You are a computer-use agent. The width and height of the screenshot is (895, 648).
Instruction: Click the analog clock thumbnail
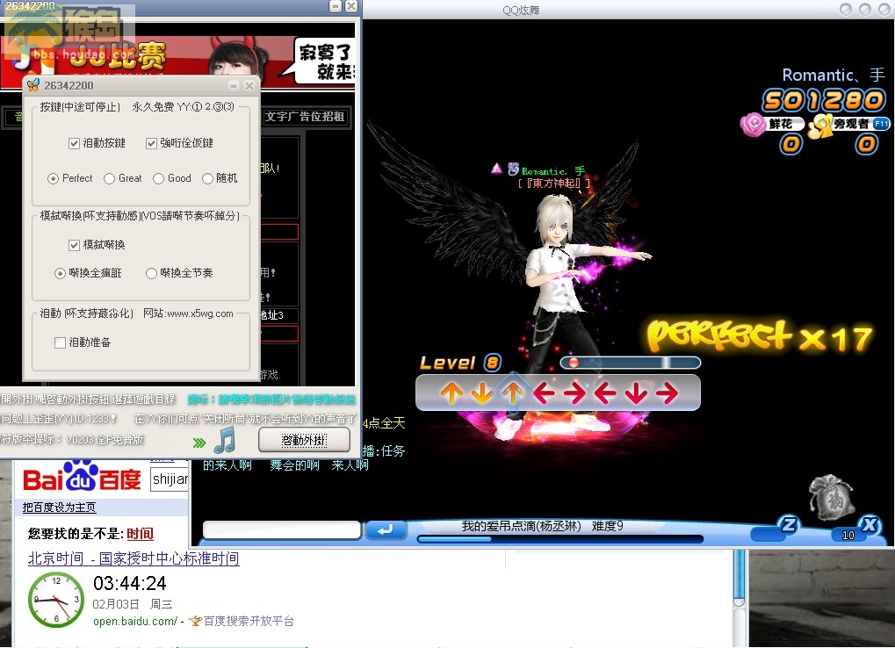point(56,600)
